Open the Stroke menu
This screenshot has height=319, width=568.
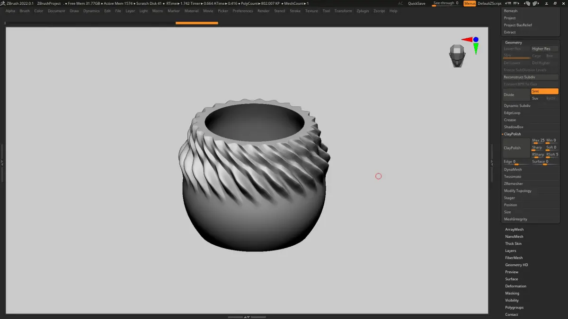click(295, 11)
